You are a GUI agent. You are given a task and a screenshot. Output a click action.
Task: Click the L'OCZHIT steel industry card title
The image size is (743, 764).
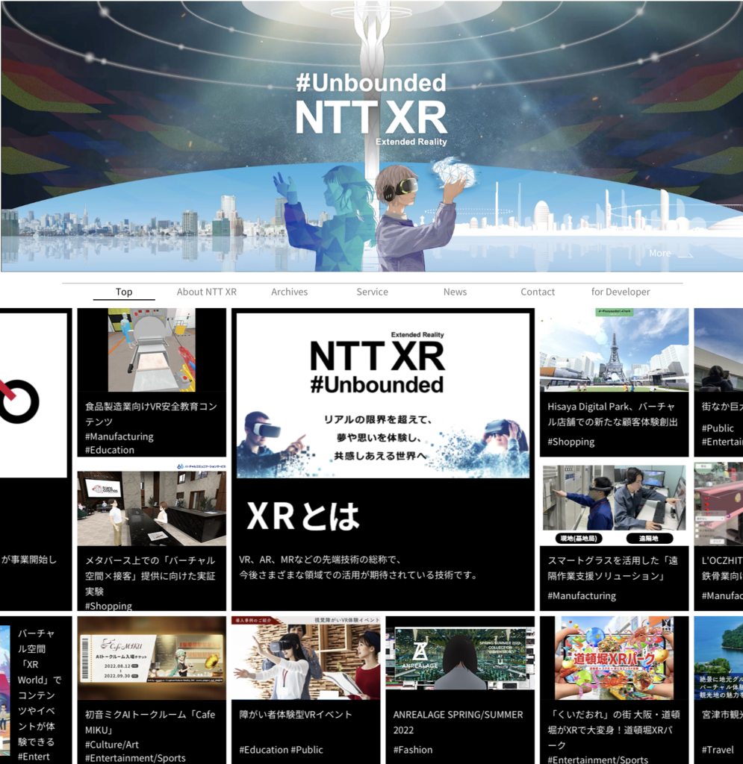coord(722,568)
